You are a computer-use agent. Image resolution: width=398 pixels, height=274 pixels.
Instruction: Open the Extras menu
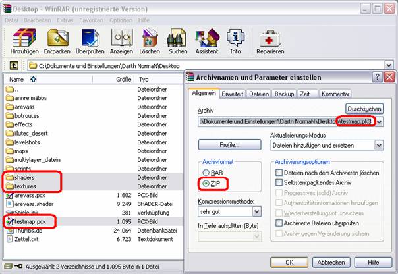click(x=65, y=20)
